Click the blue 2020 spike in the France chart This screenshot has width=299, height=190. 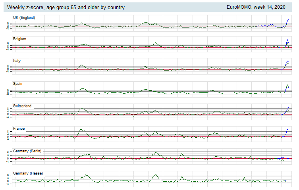[x=287, y=130]
